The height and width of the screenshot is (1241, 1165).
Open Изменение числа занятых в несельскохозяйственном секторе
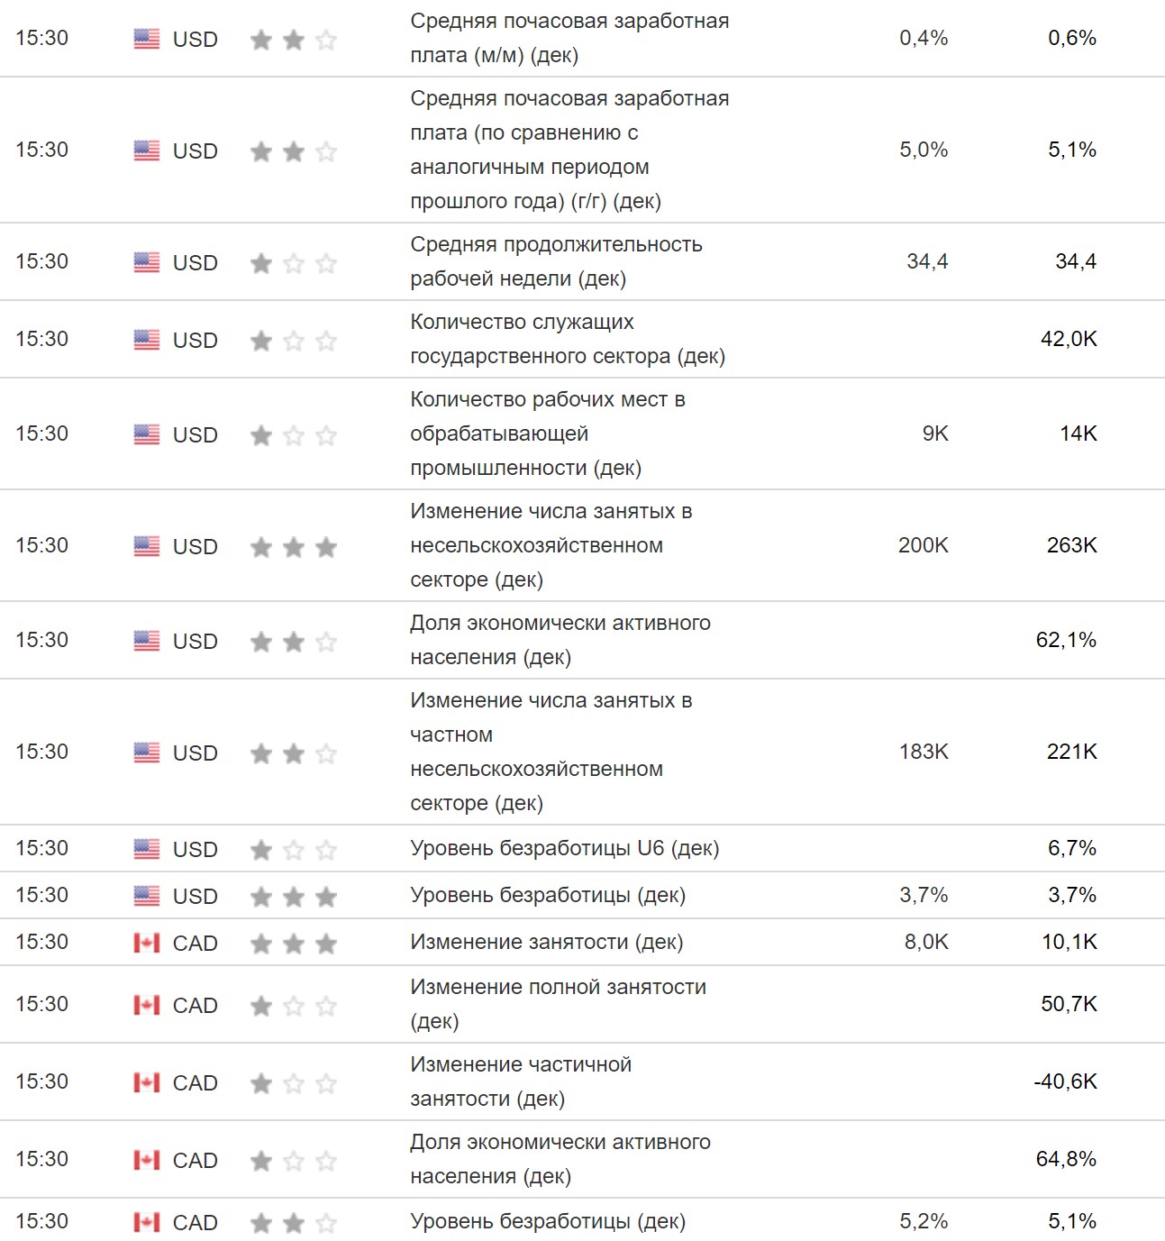pos(551,545)
